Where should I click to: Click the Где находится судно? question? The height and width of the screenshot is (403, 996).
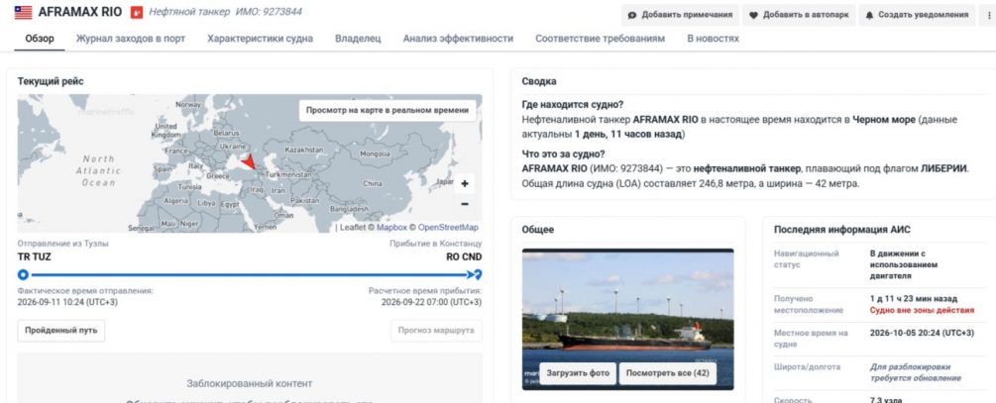pyautogui.click(x=572, y=105)
